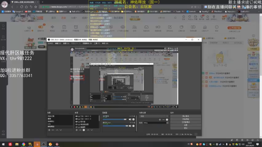Viewport: 262px width, 147px height.
Task: Mute the microphone/Aux speaker icon
Action: [x=130, y=126]
